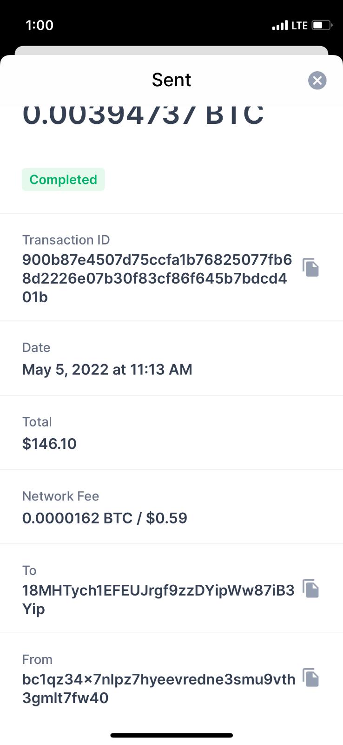Image resolution: width=343 pixels, height=745 pixels.
Task: Copy the To recipient address
Action: click(x=311, y=589)
